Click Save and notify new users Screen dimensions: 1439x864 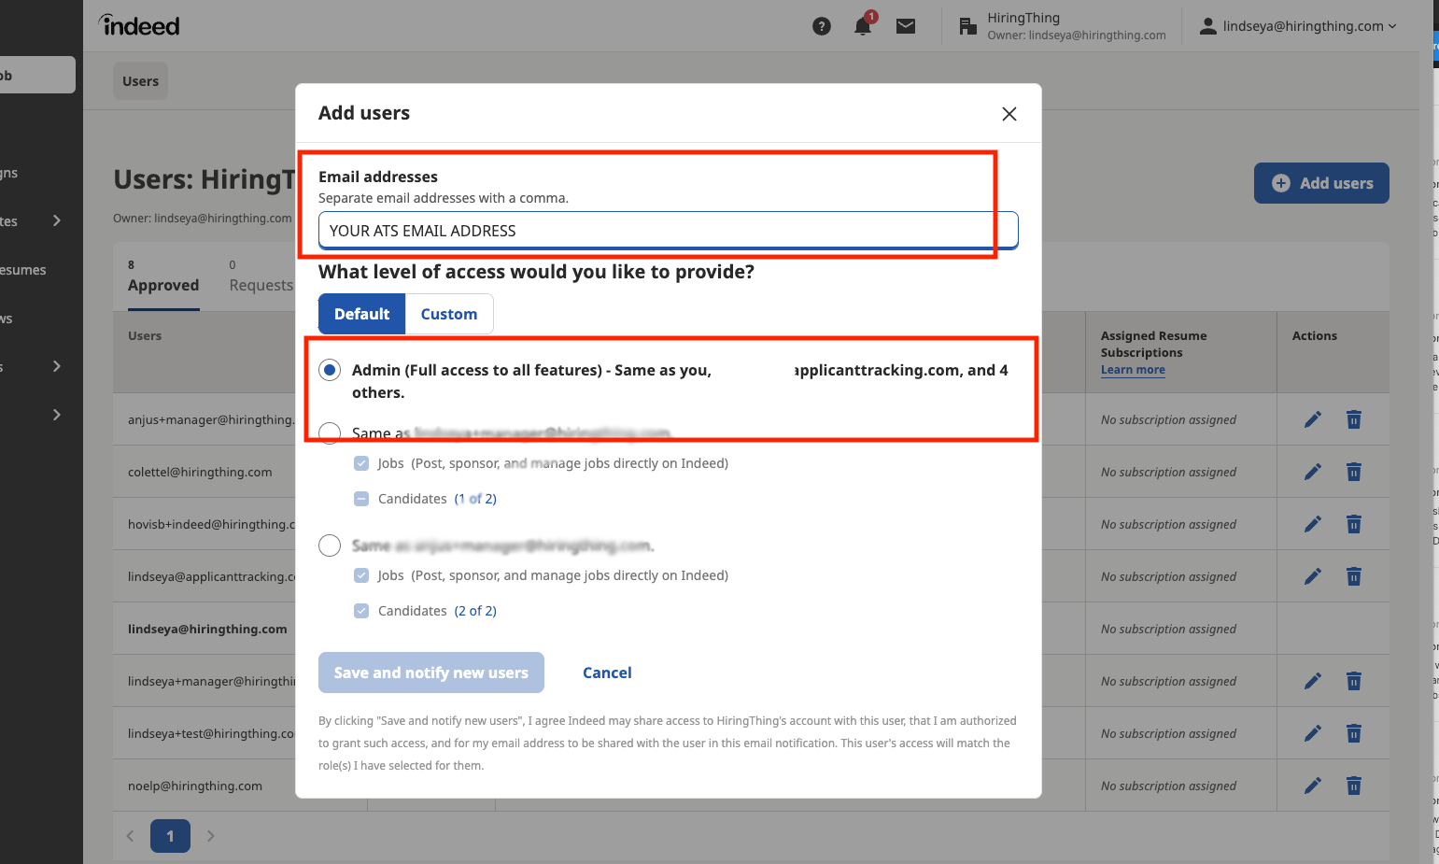pos(431,673)
